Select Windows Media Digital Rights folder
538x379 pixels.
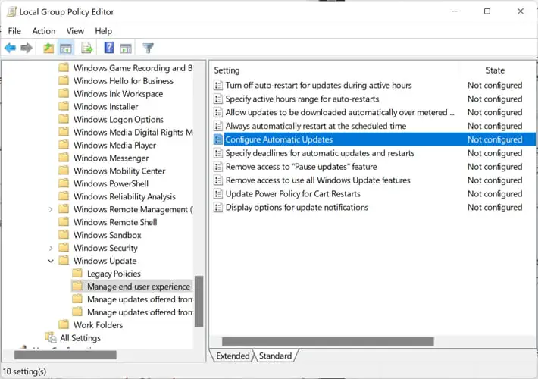click(133, 132)
